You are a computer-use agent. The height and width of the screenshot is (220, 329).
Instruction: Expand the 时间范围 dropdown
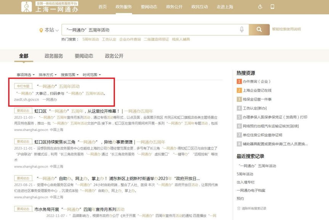(92, 75)
